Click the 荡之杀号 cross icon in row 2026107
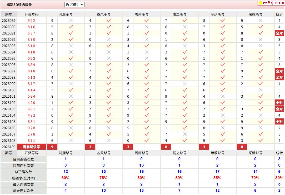The width and height of the screenshot is (285, 195). [x=185, y=134]
